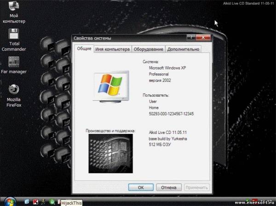Confirm with the OK button
Image resolution: width=276 pixels, height=206 pixels.
point(141,187)
